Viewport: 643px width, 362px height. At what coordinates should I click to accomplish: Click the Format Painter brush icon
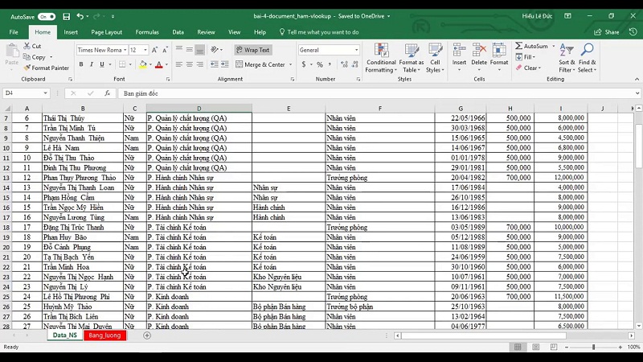[x=27, y=68]
